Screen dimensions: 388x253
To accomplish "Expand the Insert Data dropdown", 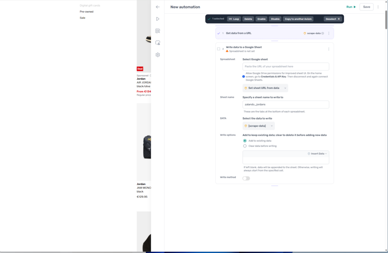I will point(317,154).
